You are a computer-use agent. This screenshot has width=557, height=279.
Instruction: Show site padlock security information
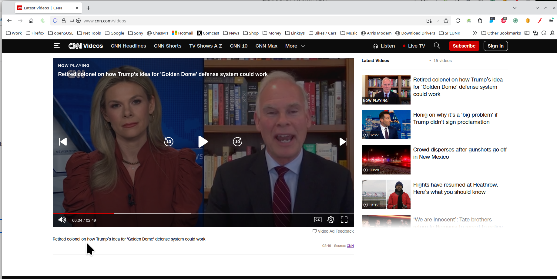click(64, 21)
